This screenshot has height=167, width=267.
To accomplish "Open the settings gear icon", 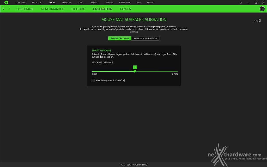I will coord(241,3).
